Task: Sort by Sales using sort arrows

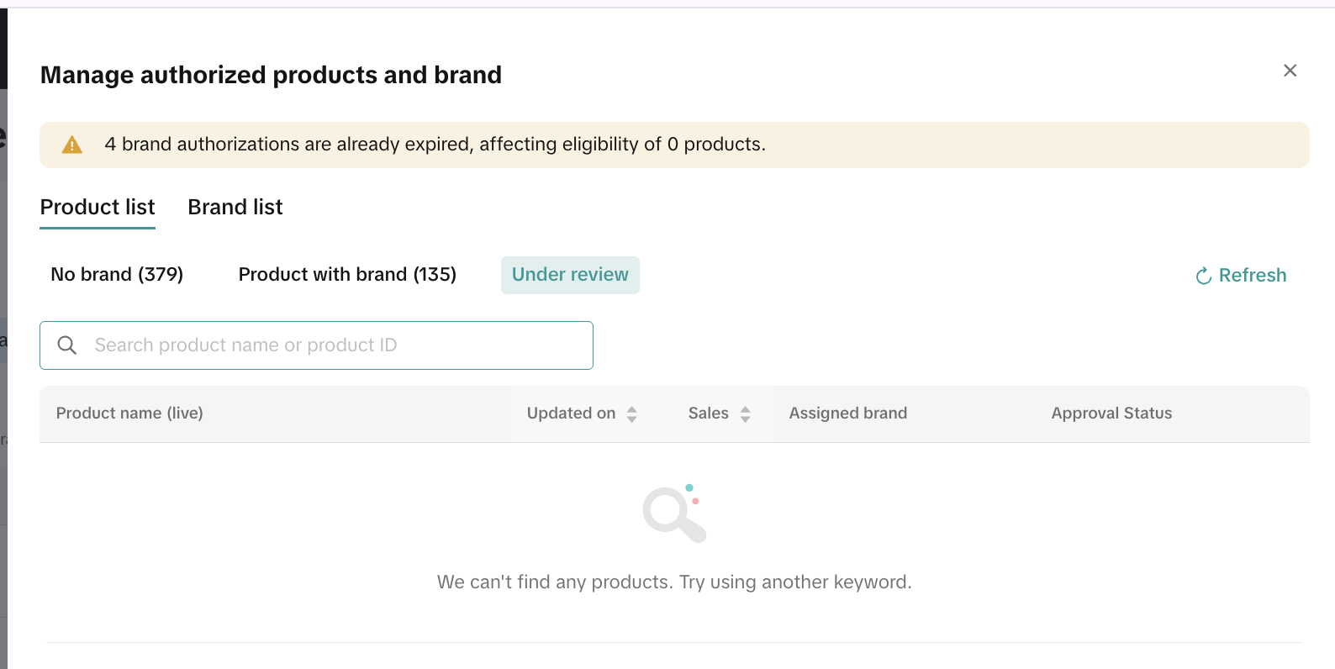Action: 745,414
